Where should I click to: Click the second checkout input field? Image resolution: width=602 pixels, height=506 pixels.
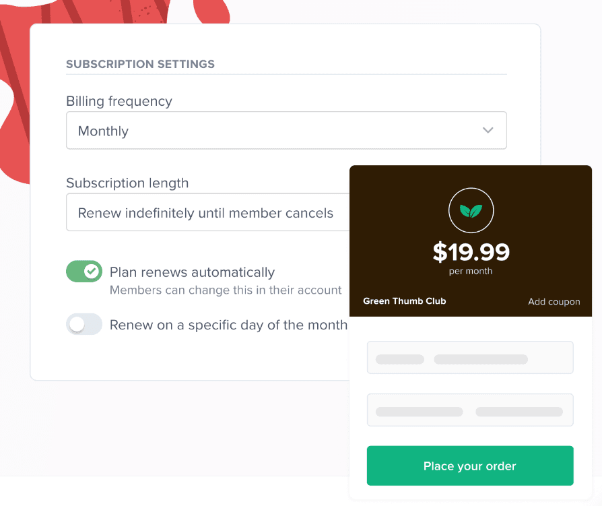click(x=470, y=410)
